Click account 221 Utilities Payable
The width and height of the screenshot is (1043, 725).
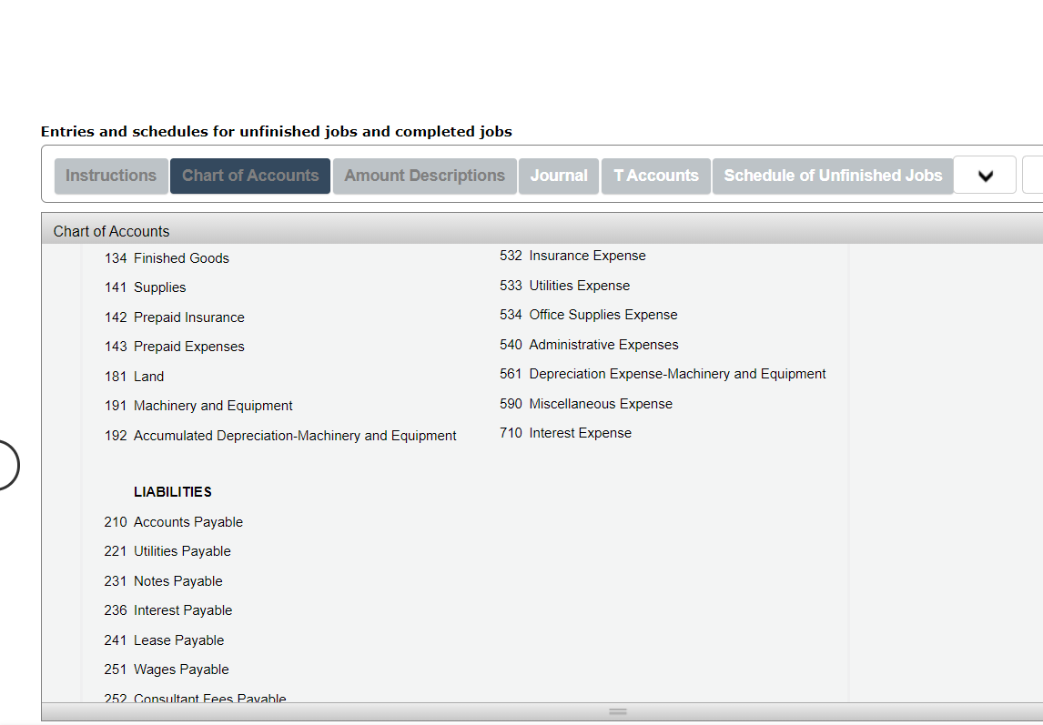click(167, 551)
